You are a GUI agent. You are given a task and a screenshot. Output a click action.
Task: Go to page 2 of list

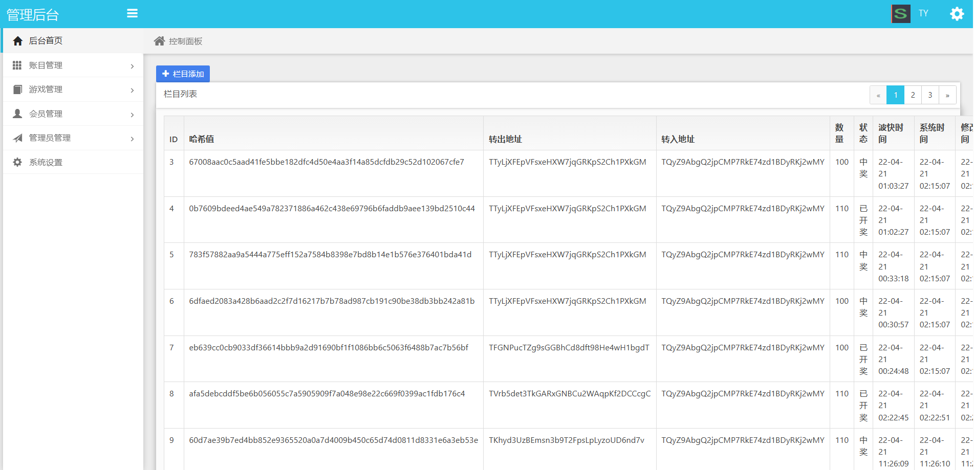tap(913, 95)
